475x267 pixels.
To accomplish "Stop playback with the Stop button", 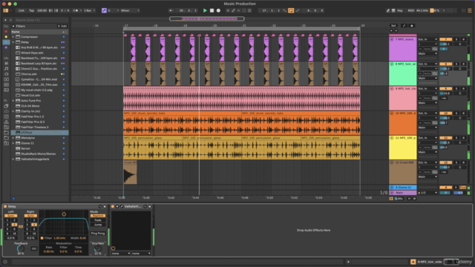I will click(212, 10).
